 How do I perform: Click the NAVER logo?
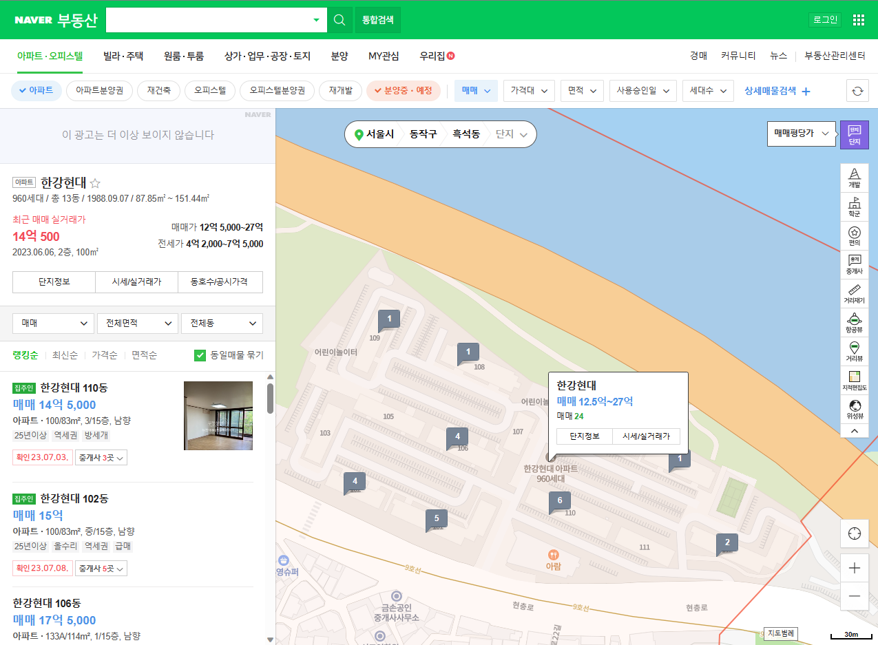coord(33,20)
